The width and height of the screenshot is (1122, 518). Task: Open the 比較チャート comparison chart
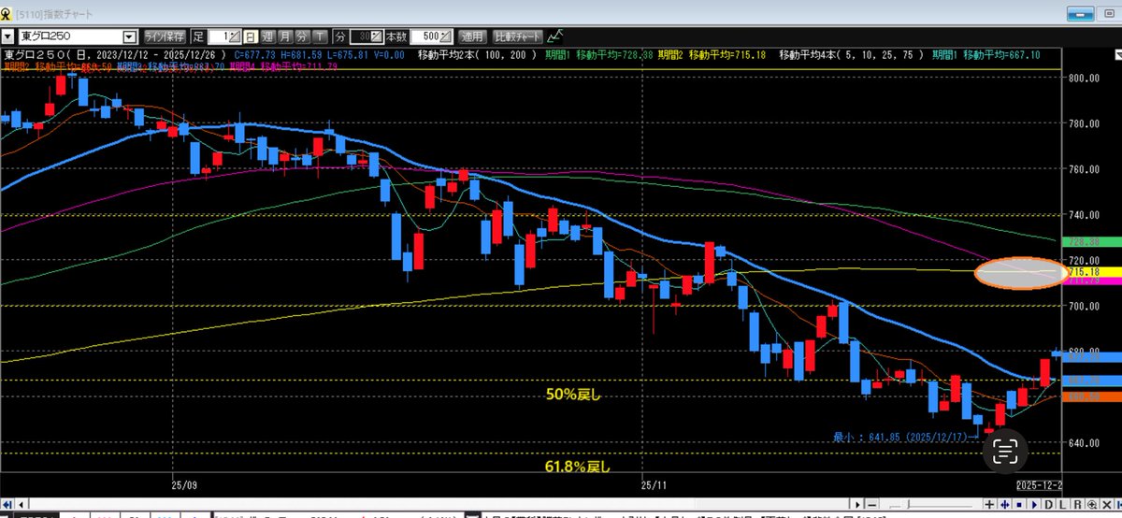click(x=517, y=36)
